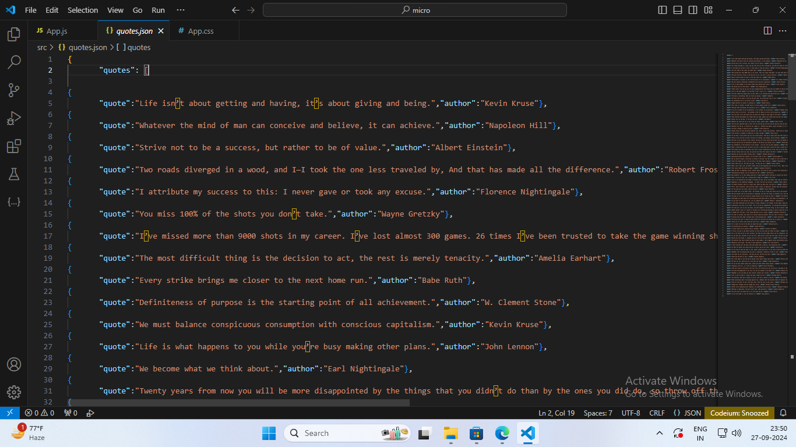Viewport: 796px width, 447px height.
Task: Open the Accounts menu icon
Action: 14,364
